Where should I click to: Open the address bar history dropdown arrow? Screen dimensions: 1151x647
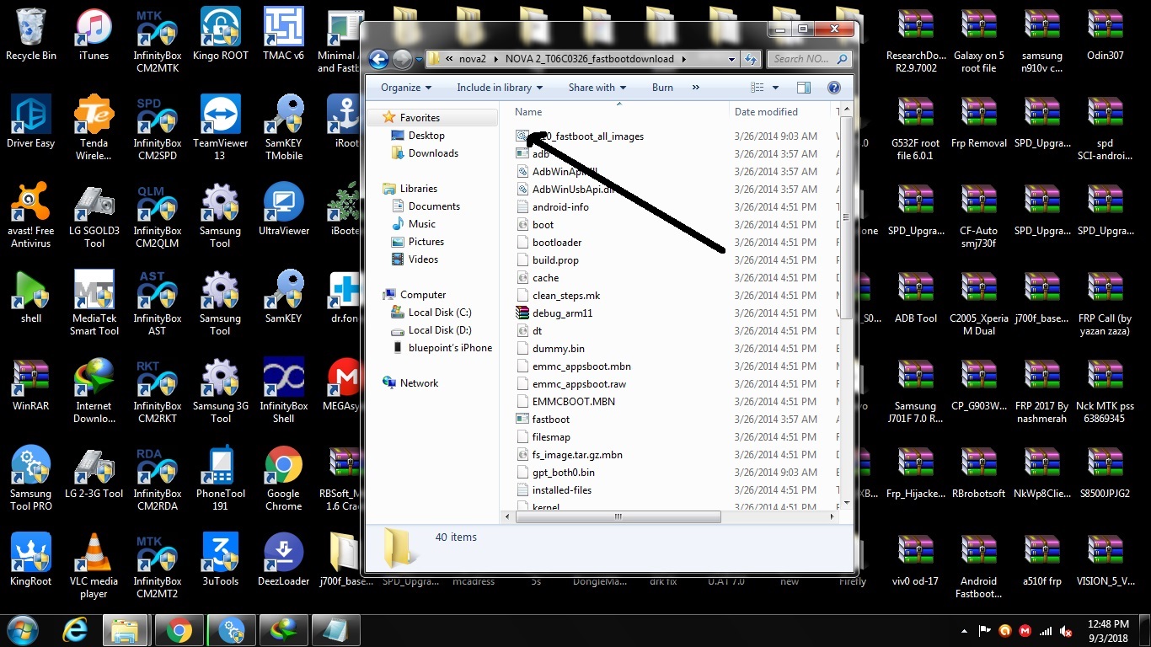tap(731, 59)
